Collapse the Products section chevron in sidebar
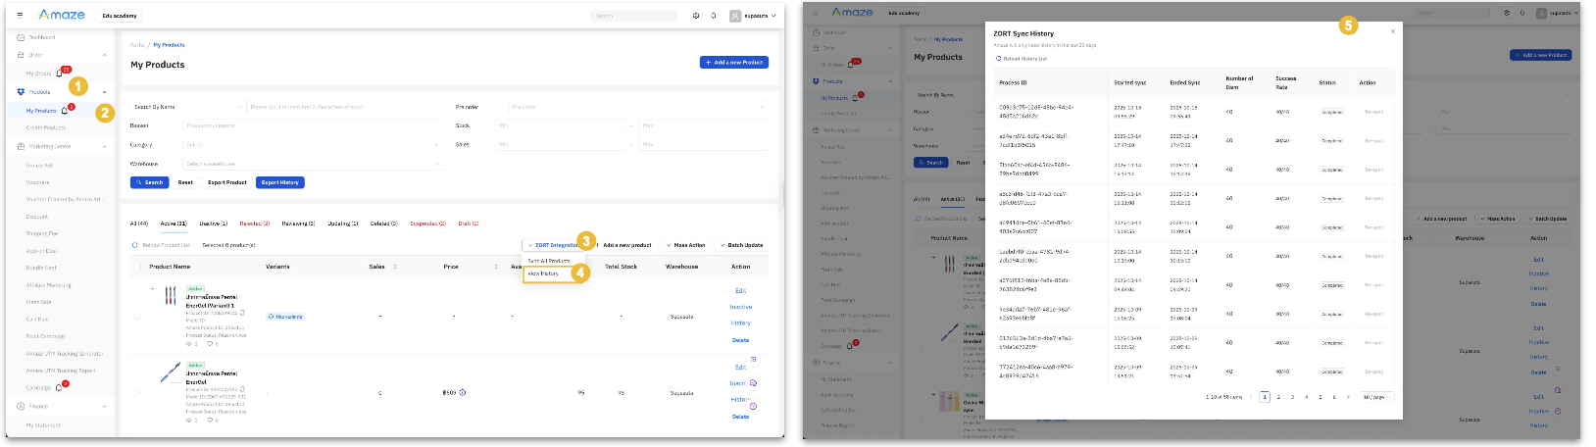1596x447 pixels. point(105,92)
